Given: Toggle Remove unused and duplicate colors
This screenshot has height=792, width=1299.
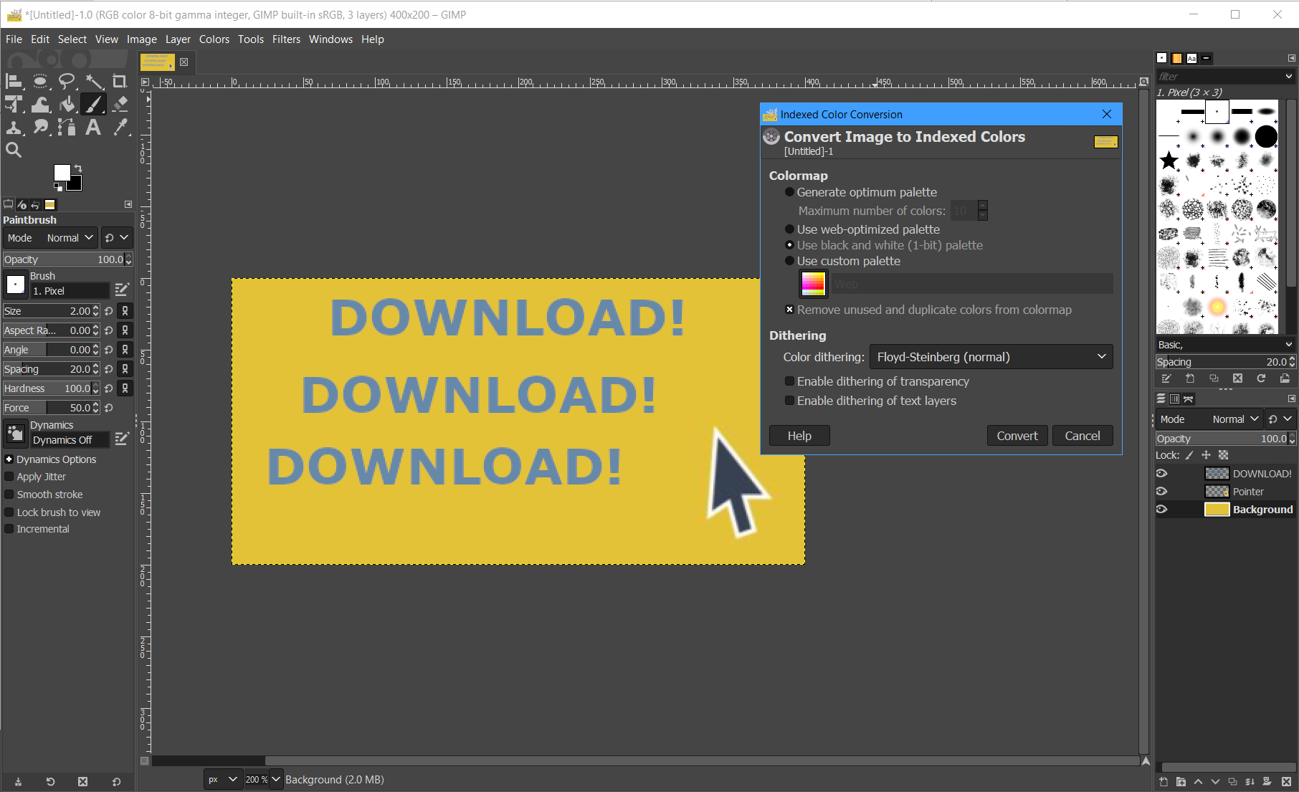Looking at the screenshot, I should (789, 310).
